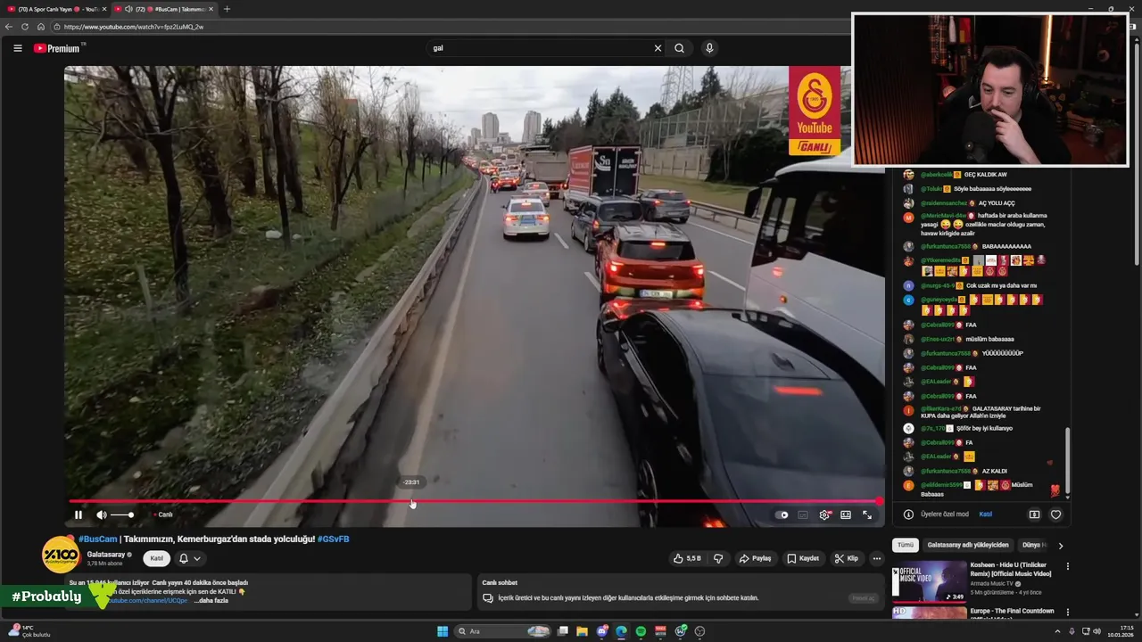Adjust the video volume slider
The width and height of the screenshot is (1142, 642).
tap(122, 514)
